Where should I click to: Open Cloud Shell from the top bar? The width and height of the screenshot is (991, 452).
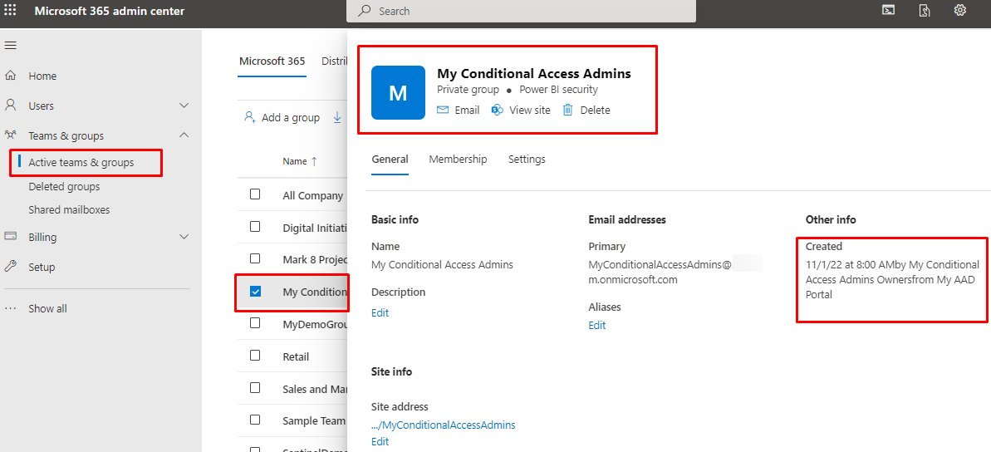point(888,11)
